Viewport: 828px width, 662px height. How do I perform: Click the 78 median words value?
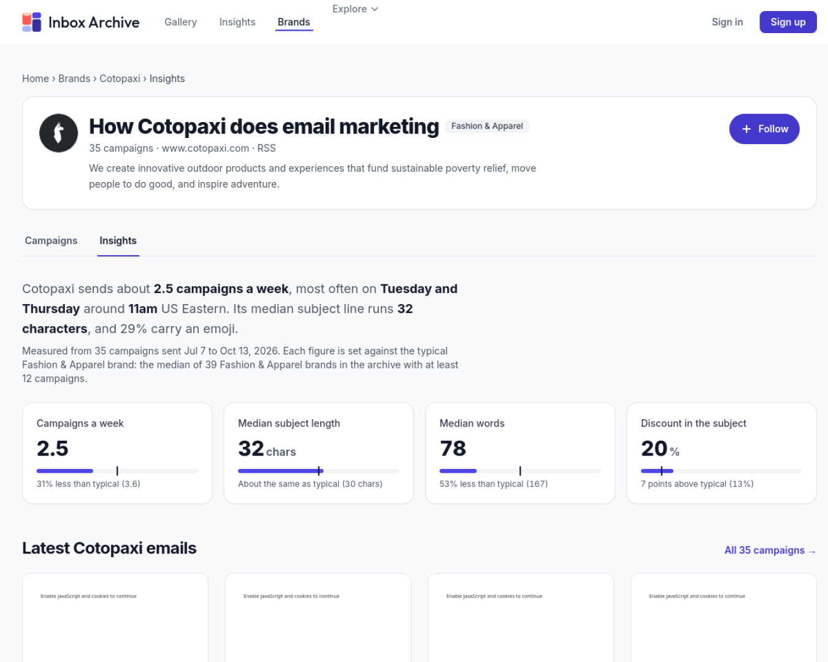coord(453,448)
